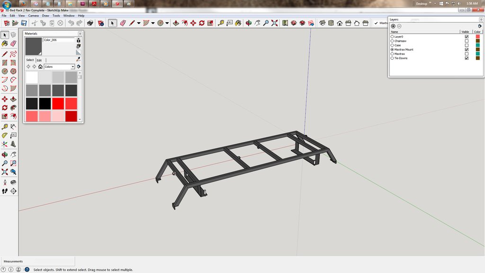This screenshot has width=485, height=273.
Task: Click the Undo arrow in top toolbar
Action: tap(71, 23)
